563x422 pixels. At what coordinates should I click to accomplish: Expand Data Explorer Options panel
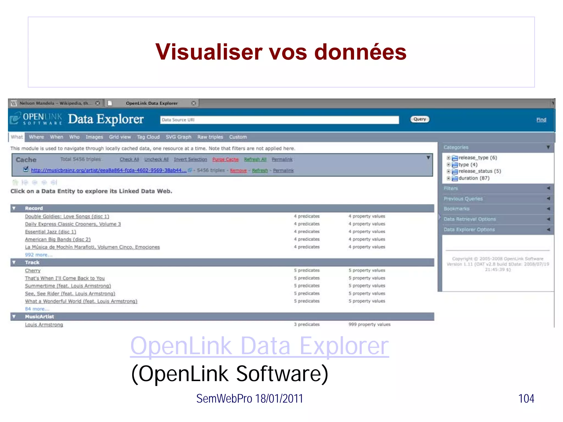click(548, 229)
